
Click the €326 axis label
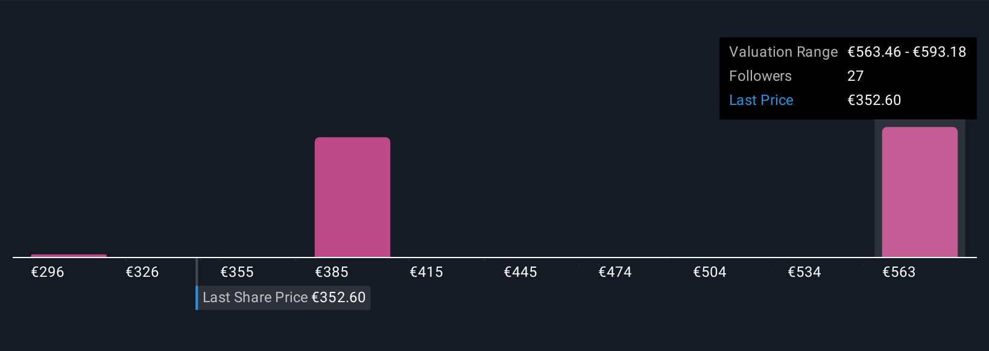(142, 272)
